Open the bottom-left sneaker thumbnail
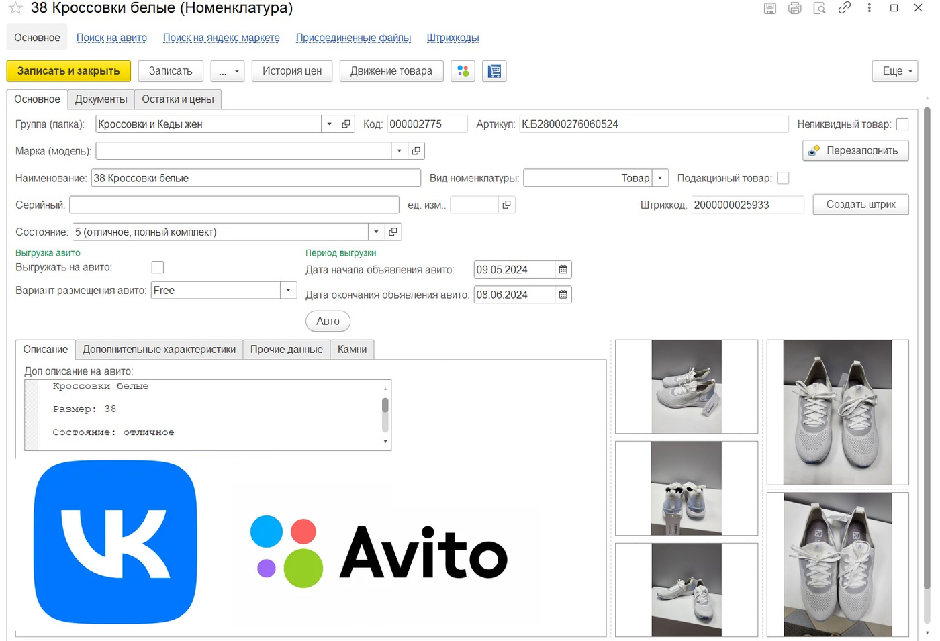This screenshot has height=641, width=940. (x=687, y=590)
